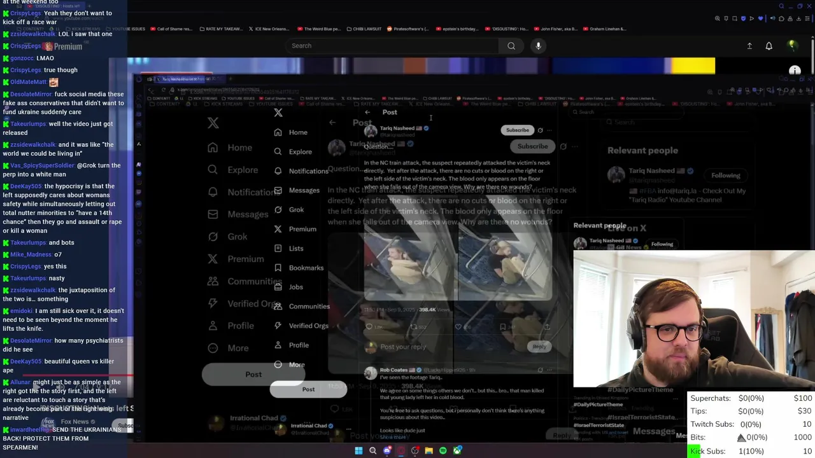Open the Windows Start menu
815x458 pixels.
tap(358, 450)
